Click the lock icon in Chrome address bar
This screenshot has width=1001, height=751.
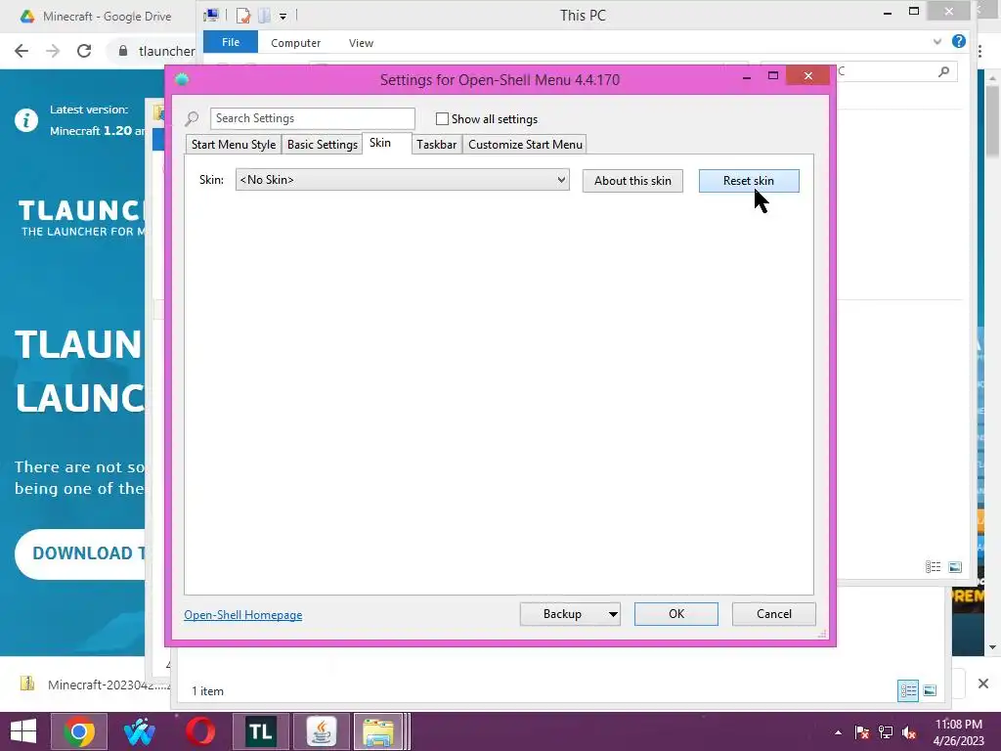click(123, 51)
